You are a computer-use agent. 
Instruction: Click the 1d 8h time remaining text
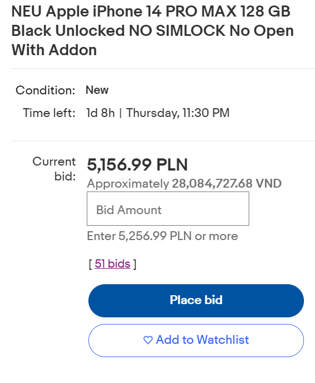click(x=101, y=113)
